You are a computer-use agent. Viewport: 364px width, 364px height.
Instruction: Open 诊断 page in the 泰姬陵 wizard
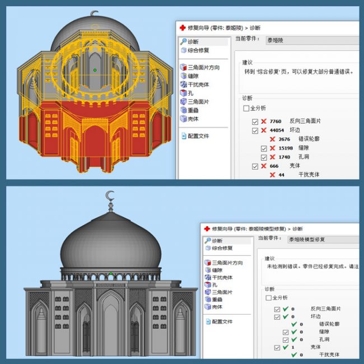[193, 41]
